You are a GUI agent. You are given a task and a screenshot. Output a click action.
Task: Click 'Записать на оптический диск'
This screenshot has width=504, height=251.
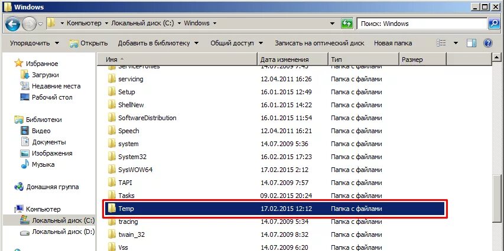tap(320, 43)
